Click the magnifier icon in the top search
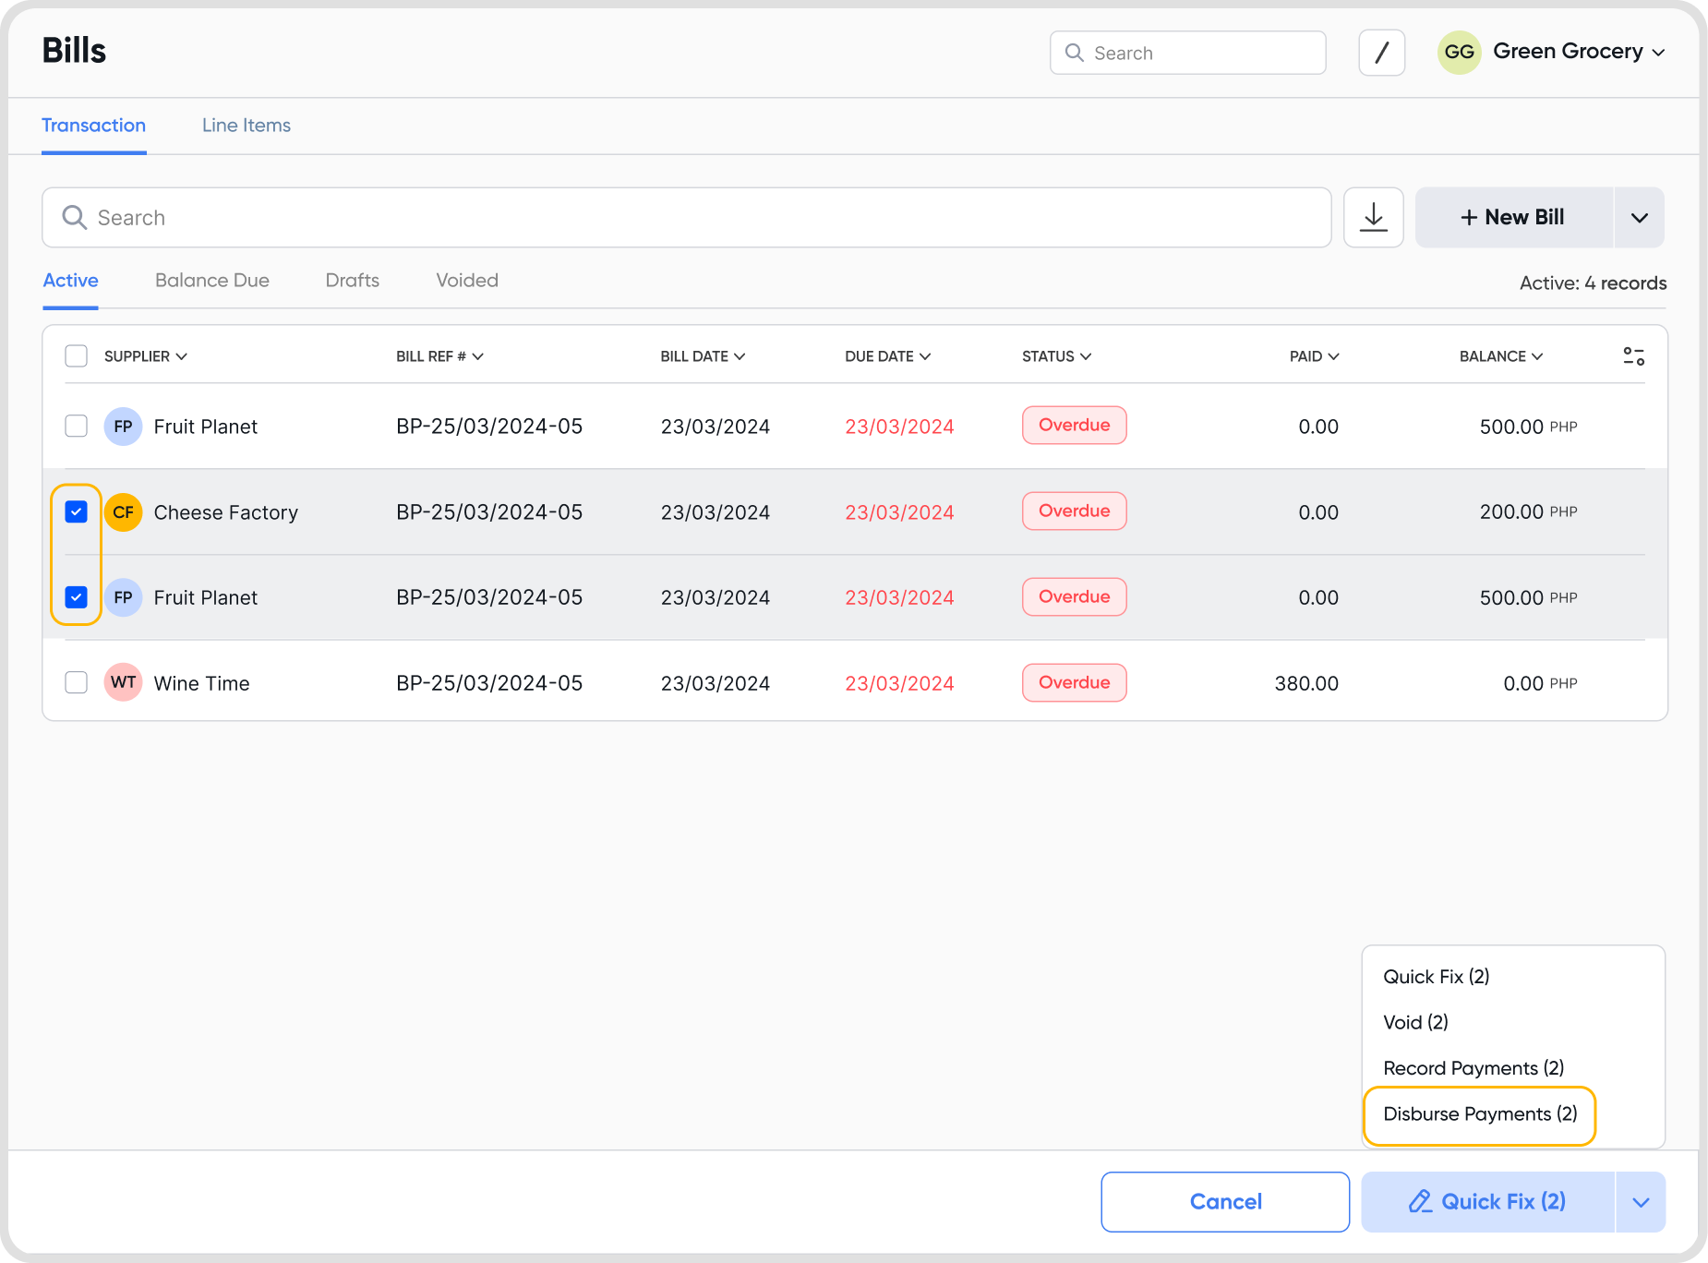1708x1263 pixels. (1074, 53)
